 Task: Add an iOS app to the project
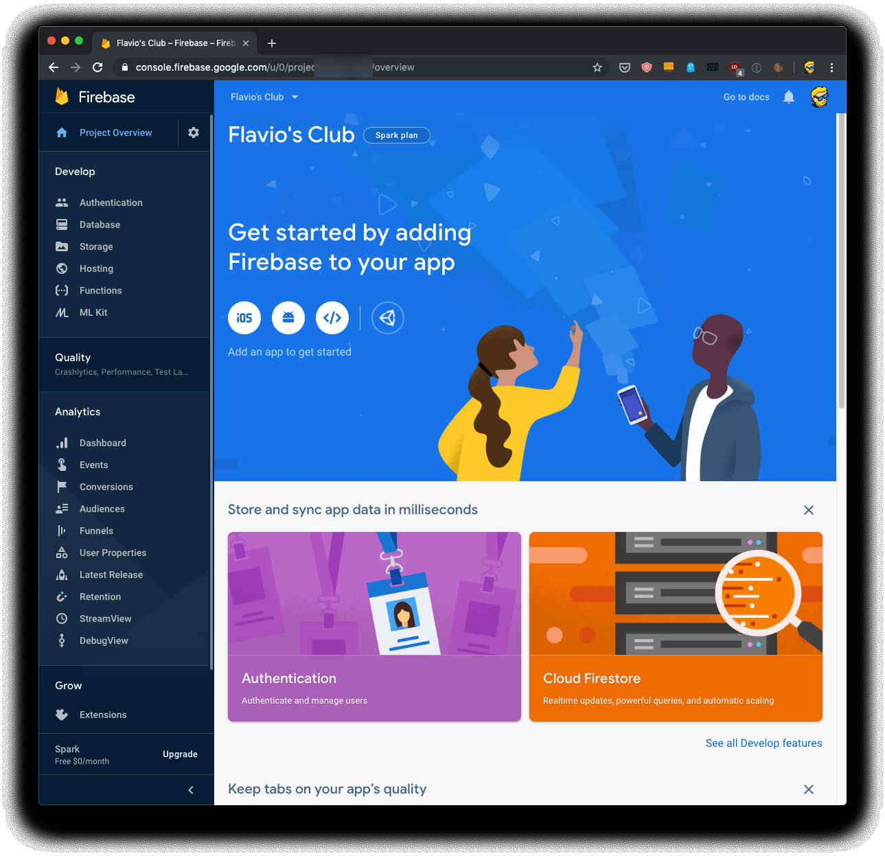point(244,317)
